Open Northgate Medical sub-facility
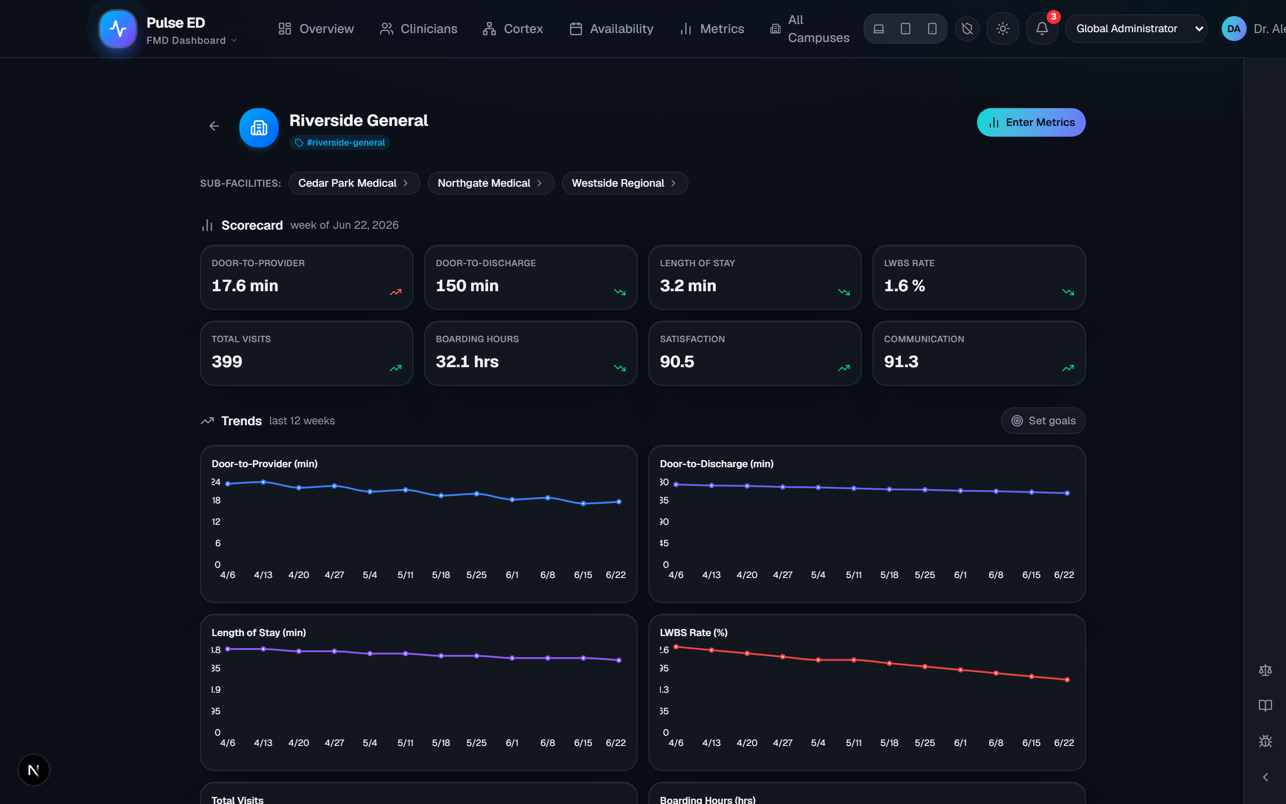 490,183
